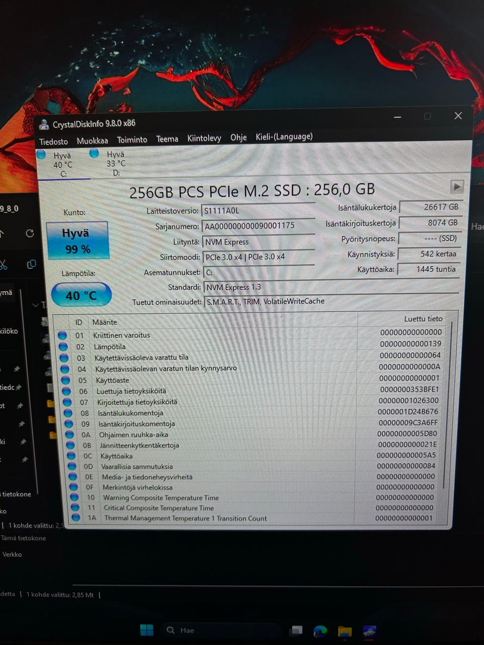Open the Kiintolevy menu

[204, 138]
